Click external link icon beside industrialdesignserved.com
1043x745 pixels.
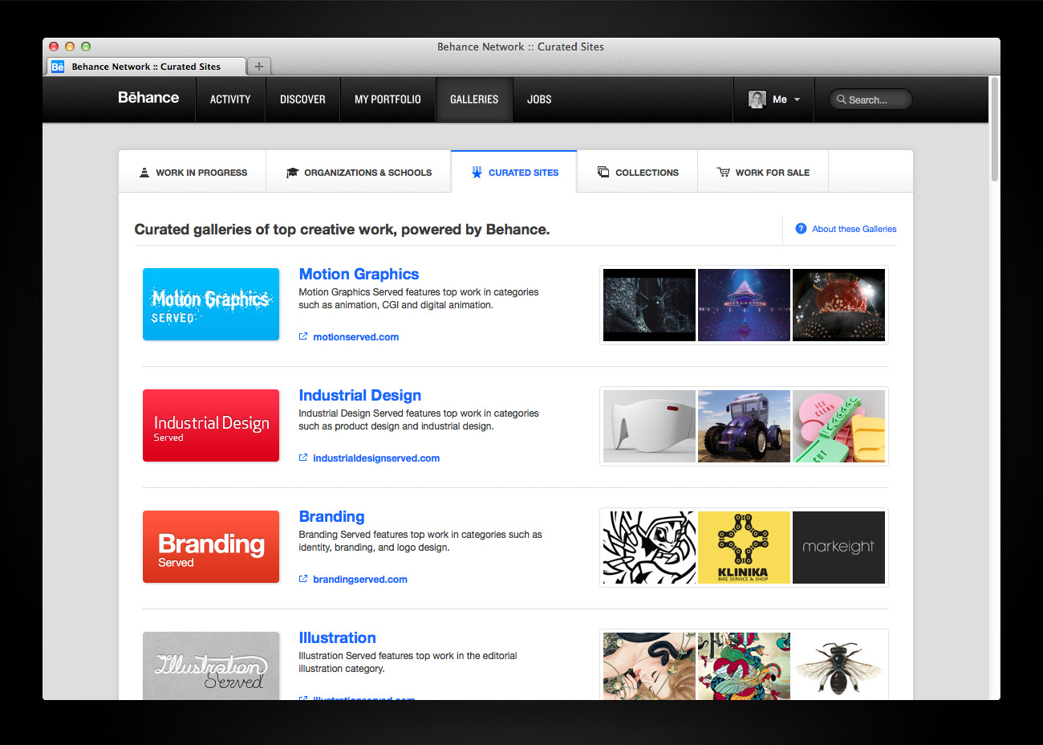tap(303, 458)
